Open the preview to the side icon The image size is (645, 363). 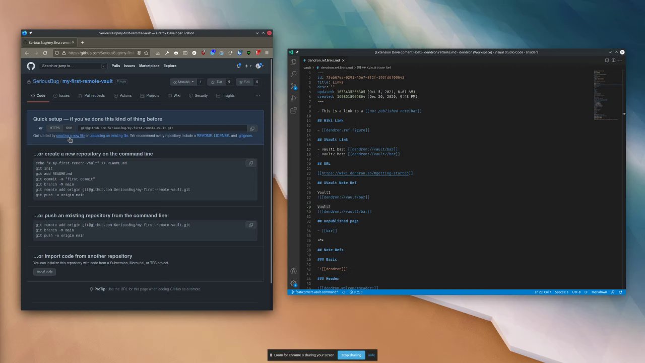click(607, 60)
